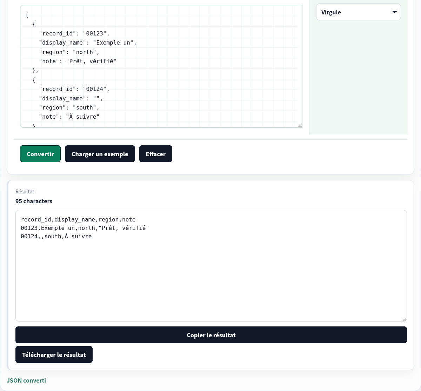Screen dimensions: 421x391
Task: Click the line "display_name": "Exemple un"
Action: click(88, 43)
